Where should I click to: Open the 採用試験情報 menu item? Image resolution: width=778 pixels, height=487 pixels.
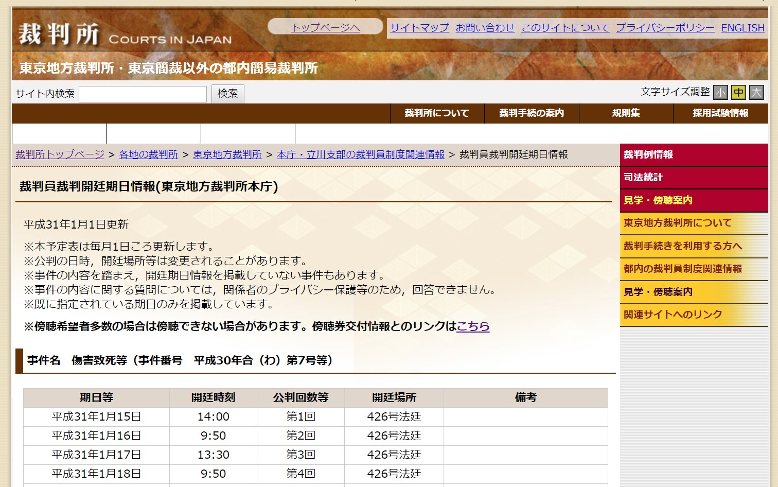720,113
